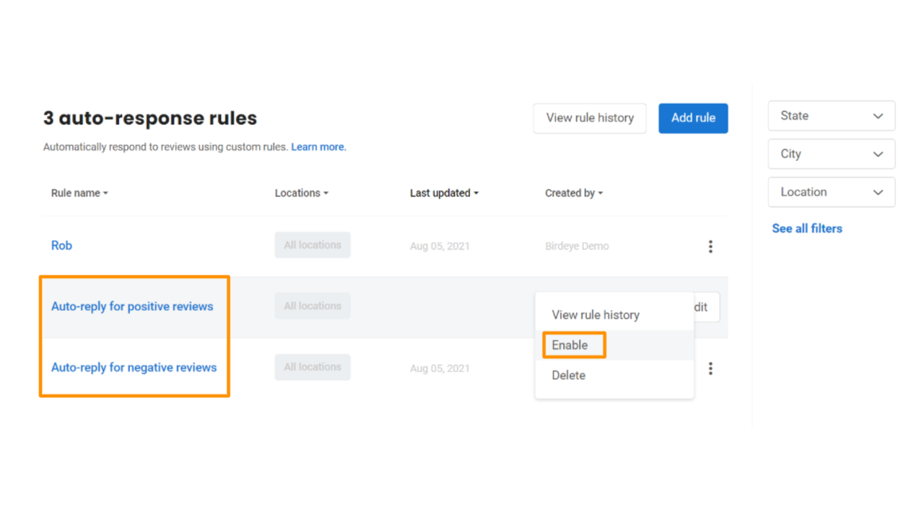Open three-dot menu for negative reviews rule

pyautogui.click(x=710, y=368)
